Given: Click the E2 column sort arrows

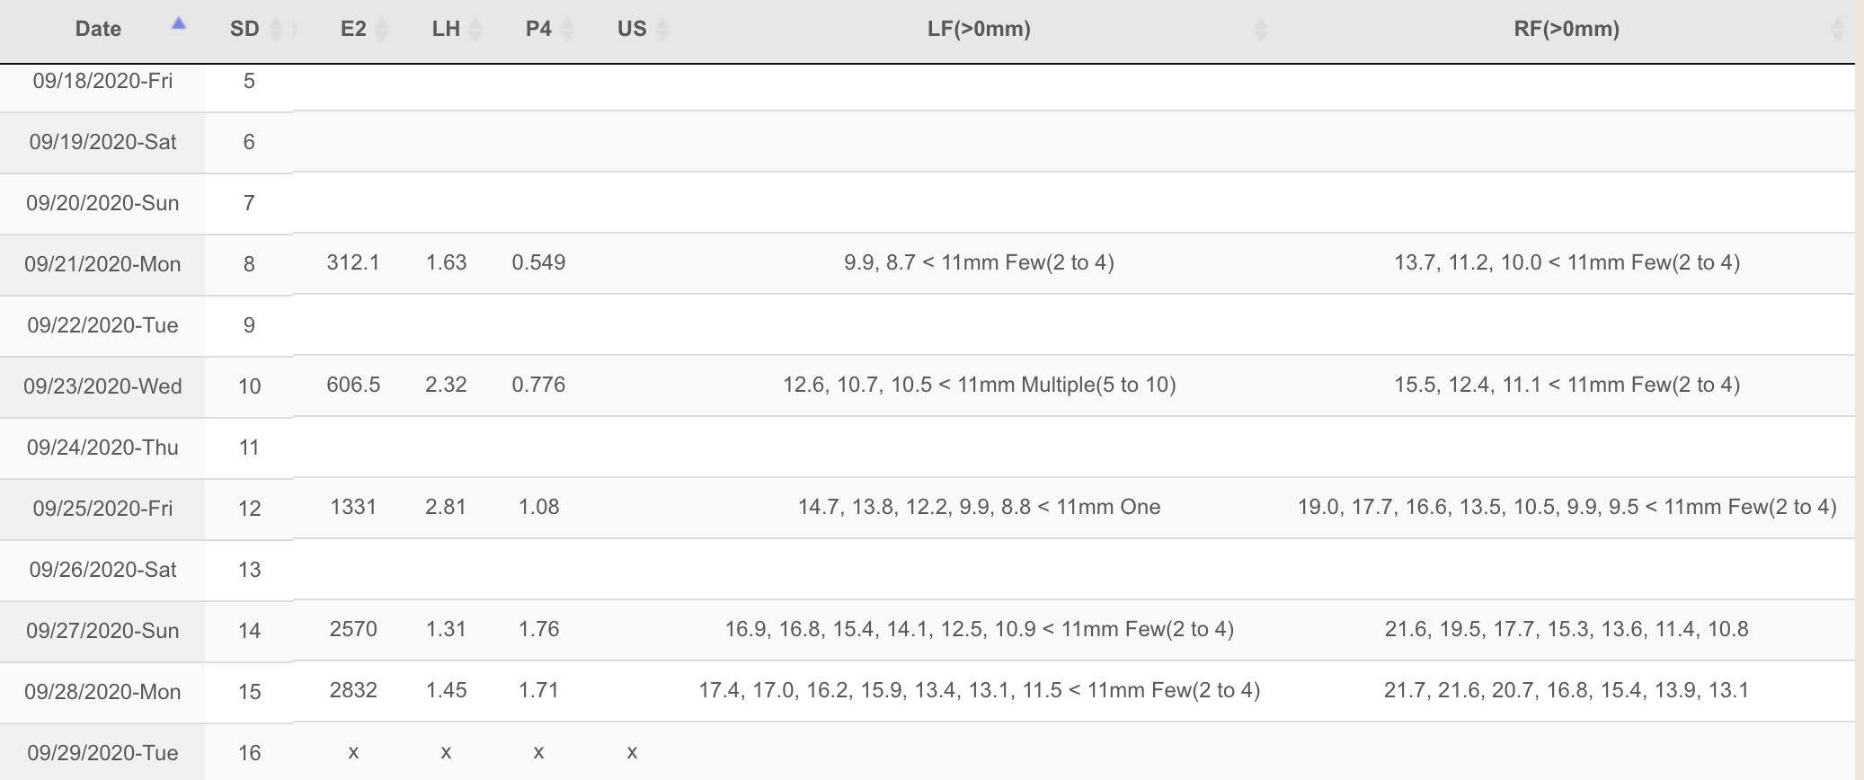Looking at the screenshot, I should pos(382,30).
